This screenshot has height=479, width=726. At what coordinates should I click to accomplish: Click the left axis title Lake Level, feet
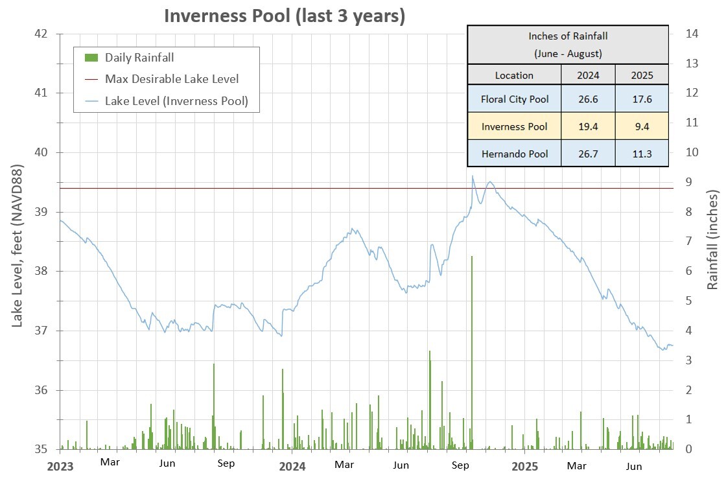click(x=18, y=245)
